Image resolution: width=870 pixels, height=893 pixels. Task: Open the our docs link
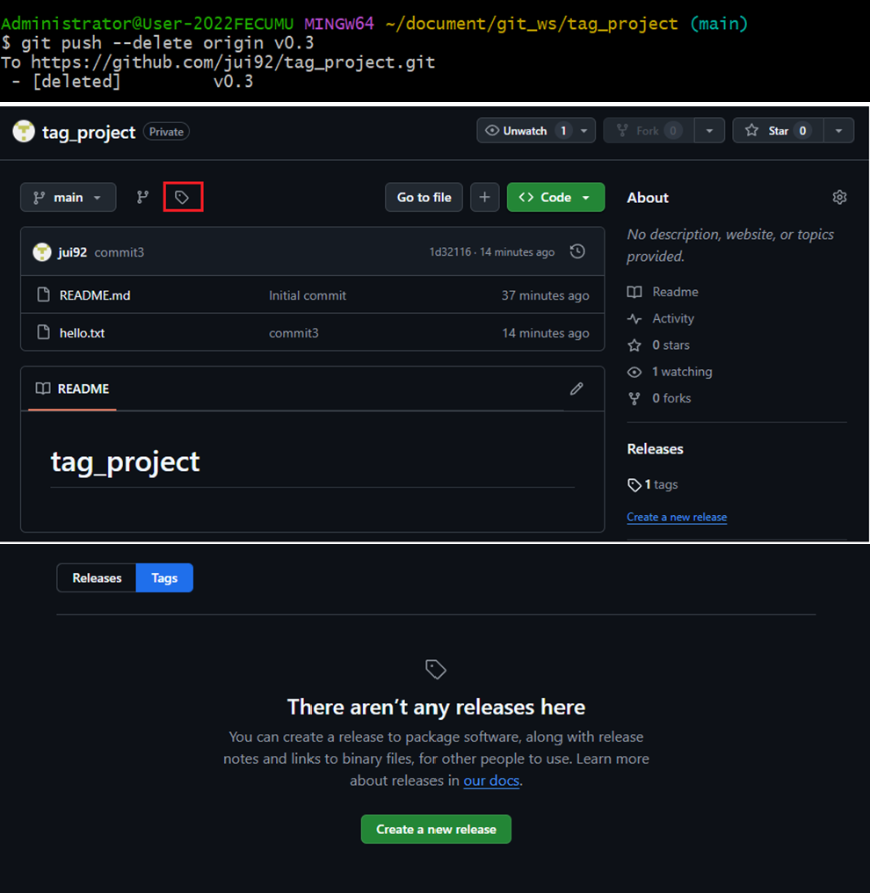click(x=490, y=780)
